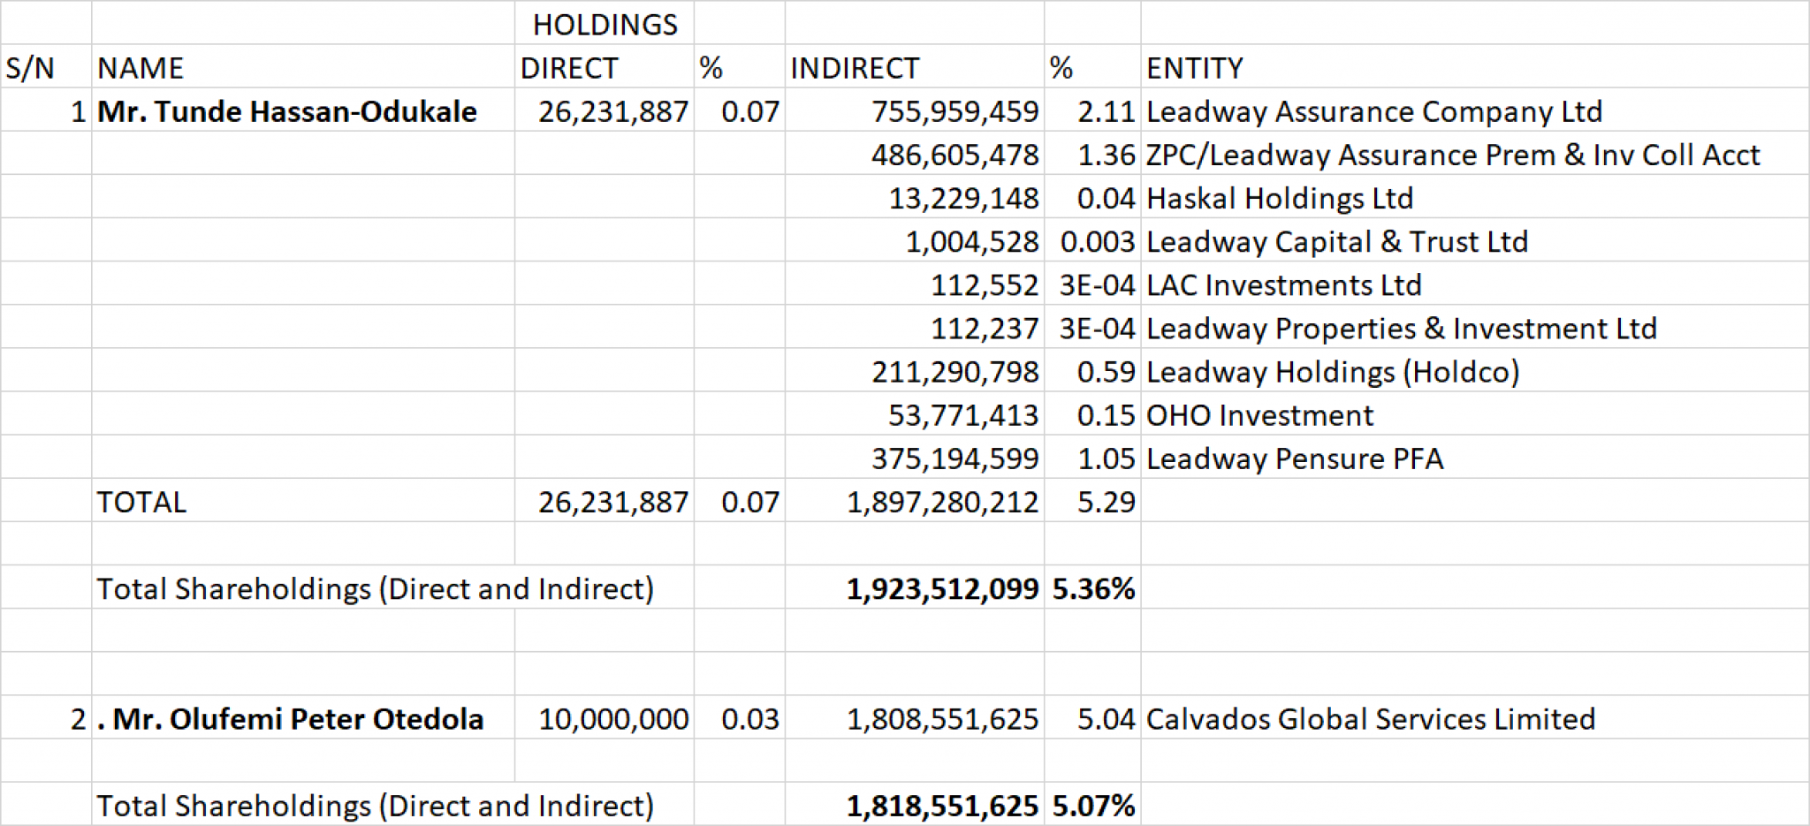Select the Mr. Tunde Hassan-Odukale name cell
The image size is (1810, 826).
click(287, 111)
